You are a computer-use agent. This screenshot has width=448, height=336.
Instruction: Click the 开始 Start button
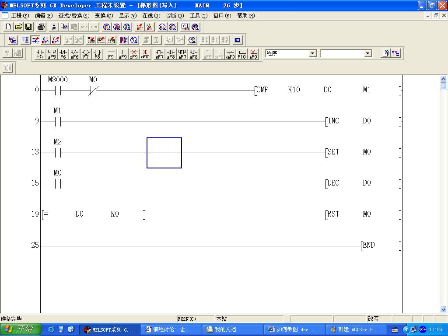coord(20,329)
